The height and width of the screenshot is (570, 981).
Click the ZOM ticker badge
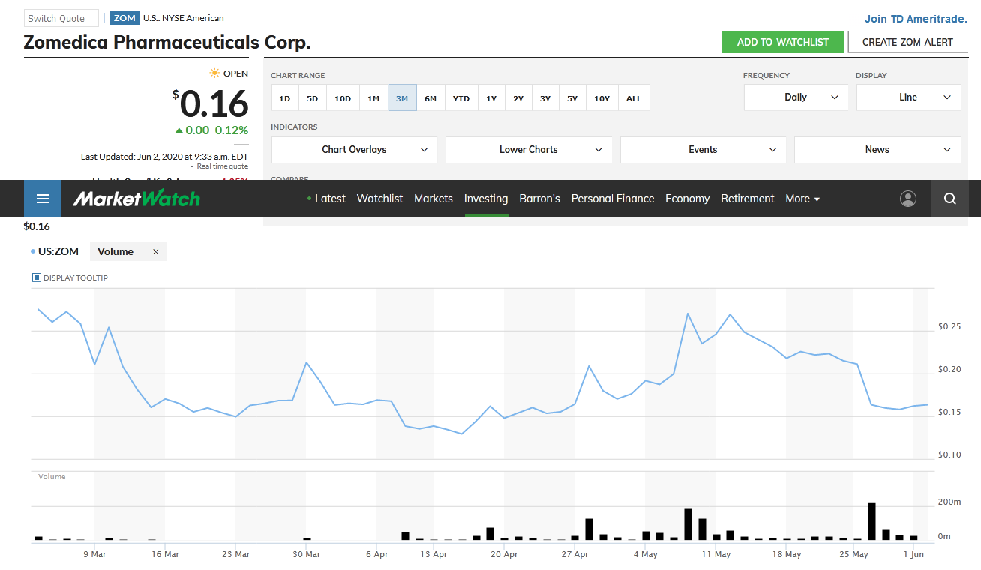coord(124,18)
